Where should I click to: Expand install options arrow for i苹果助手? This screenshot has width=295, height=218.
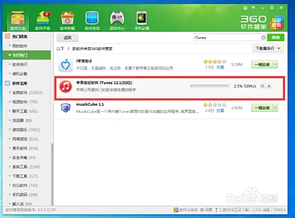coord(276,65)
